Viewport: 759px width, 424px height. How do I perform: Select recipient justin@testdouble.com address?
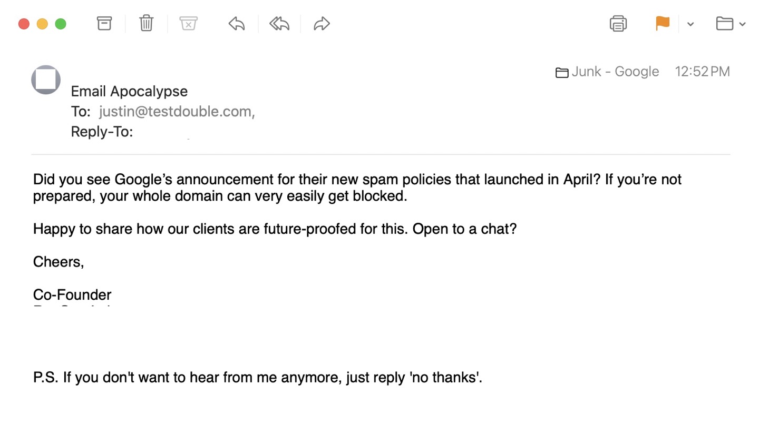pos(175,112)
